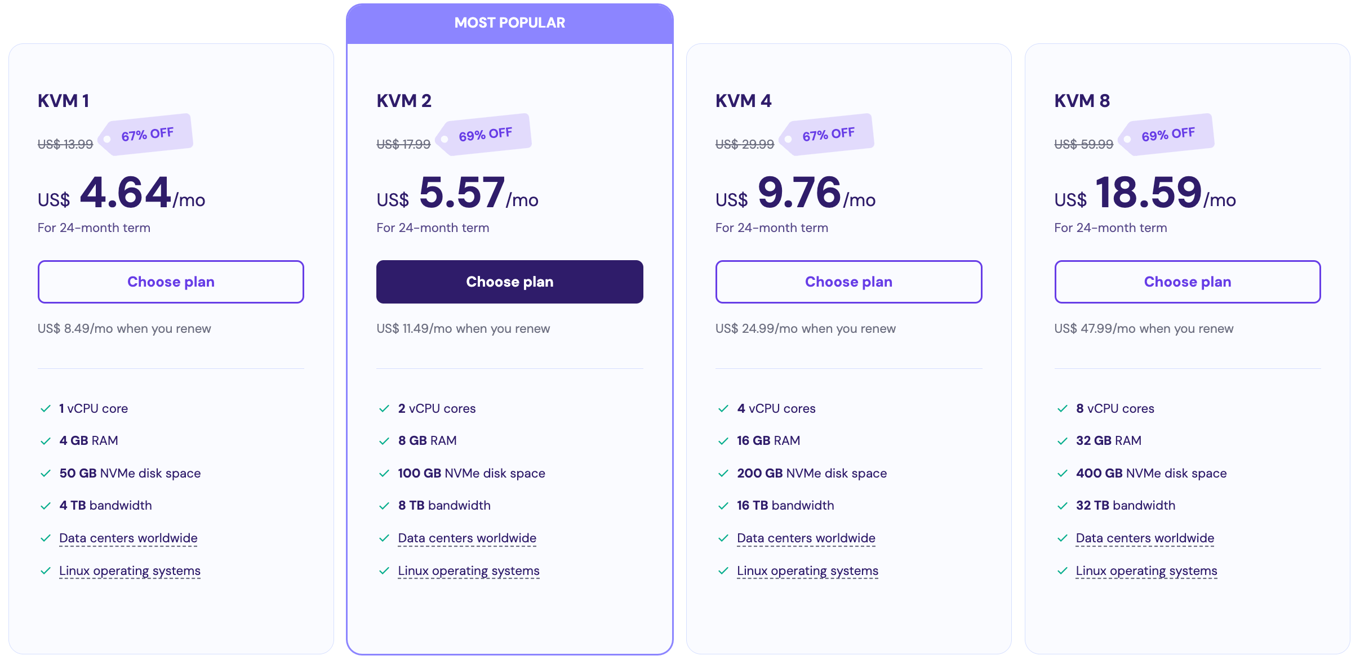
Task: Click the checkmark beside 400 GB NVMe disk space
Action: pyautogui.click(x=1063, y=473)
